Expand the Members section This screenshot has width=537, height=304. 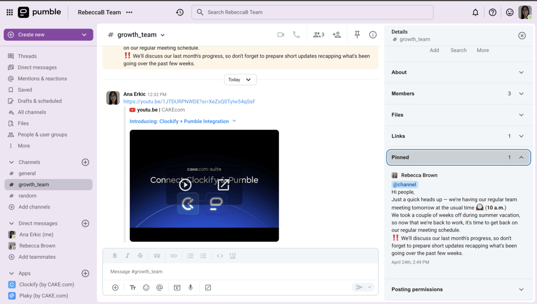pyautogui.click(x=521, y=94)
